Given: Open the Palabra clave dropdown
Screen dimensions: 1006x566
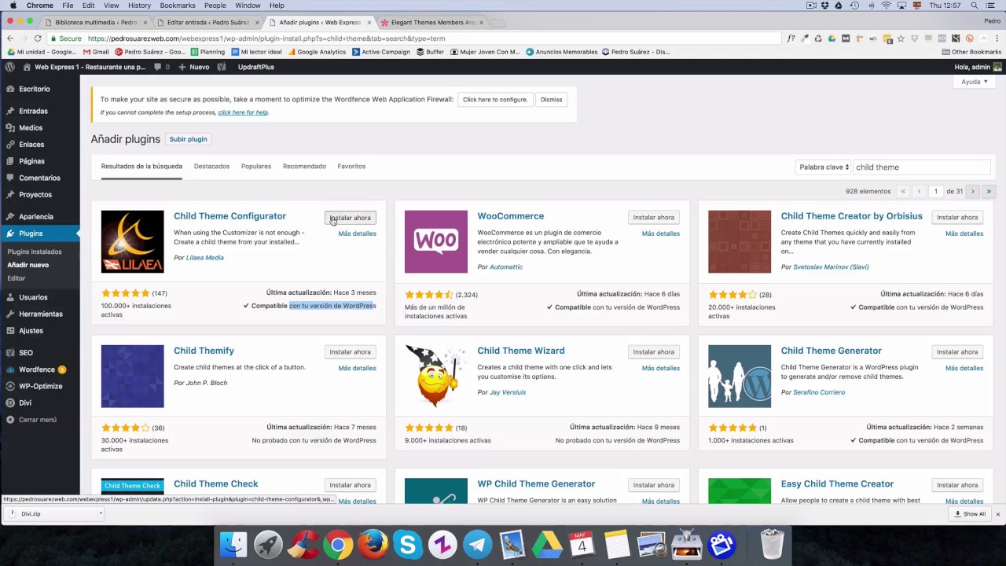Looking at the screenshot, I should 824,167.
